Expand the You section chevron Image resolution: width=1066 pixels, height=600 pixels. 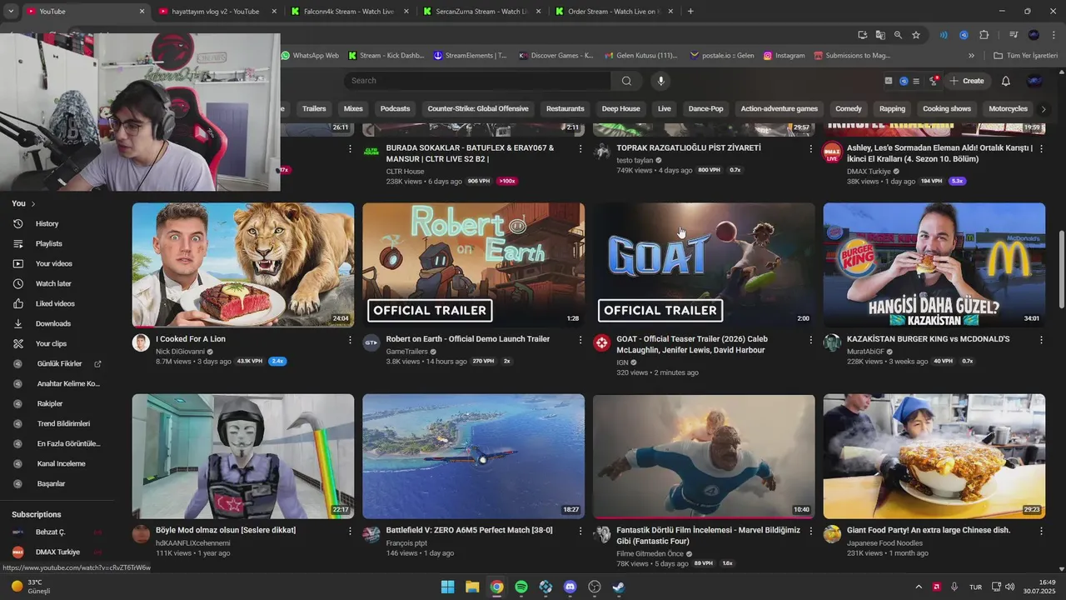point(33,203)
